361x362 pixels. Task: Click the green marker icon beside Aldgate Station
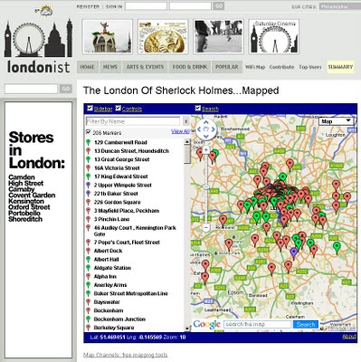[89, 268]
